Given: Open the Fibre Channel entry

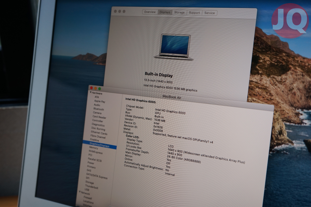Looking at the screenshot, I should point(98,137).
